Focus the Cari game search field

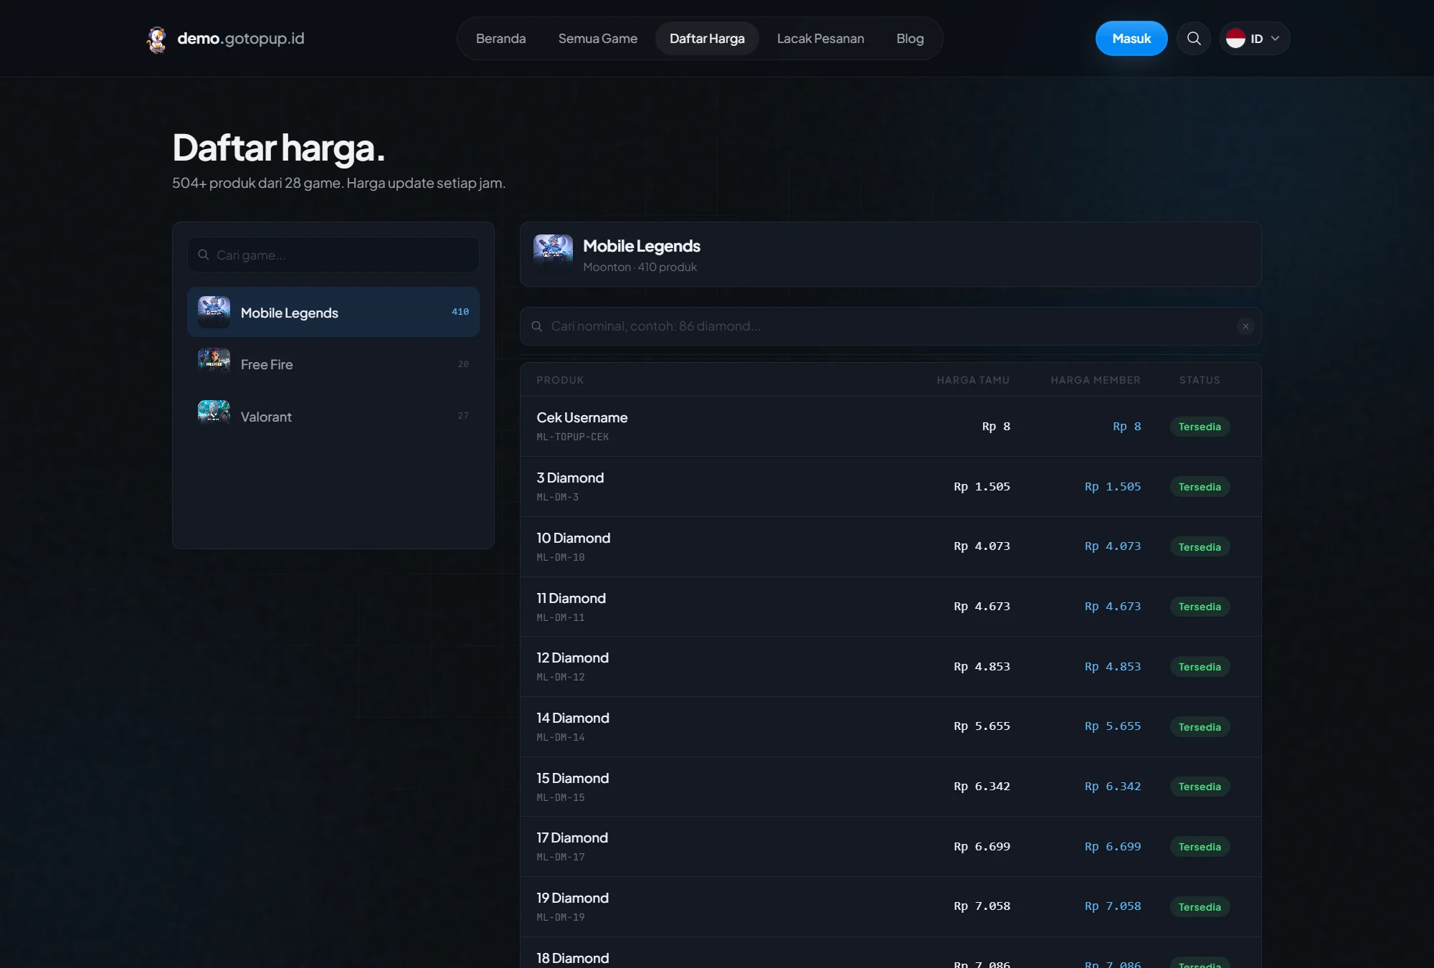click(x=333, y=255)
